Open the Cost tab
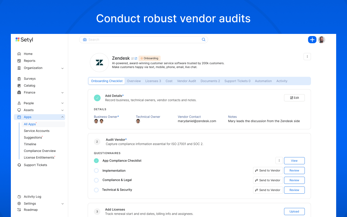 (x=169, y=81)
